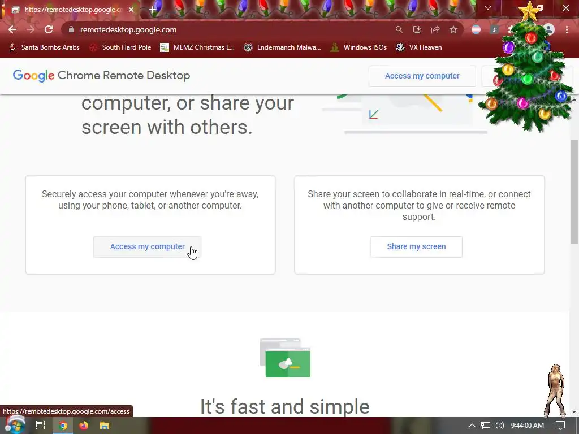Open the gray 'S' extension icon
The width and height of the screenshot is (579, 434).
[x=494, y=29]
